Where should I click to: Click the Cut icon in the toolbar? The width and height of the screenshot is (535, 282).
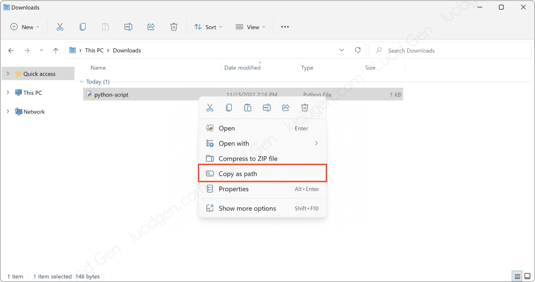60,27
